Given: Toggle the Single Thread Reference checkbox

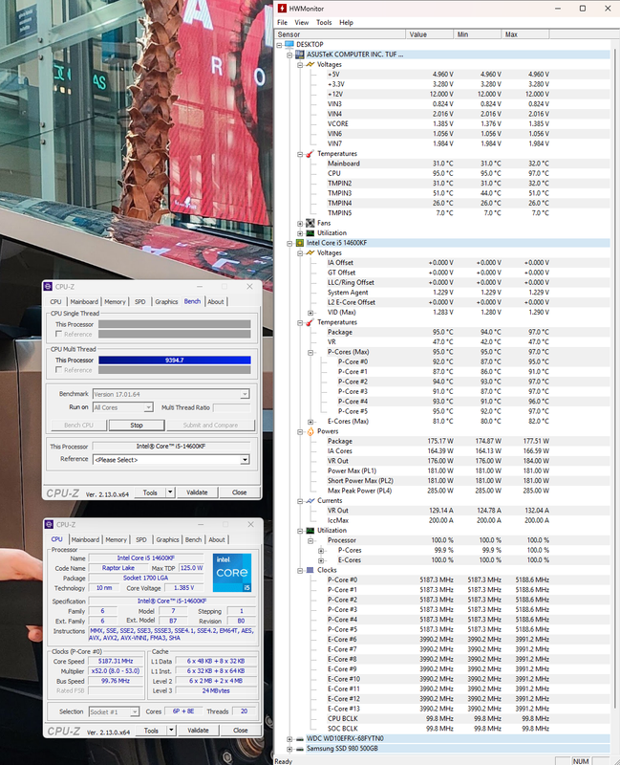Looking at the screenshot, I should 58,334.
